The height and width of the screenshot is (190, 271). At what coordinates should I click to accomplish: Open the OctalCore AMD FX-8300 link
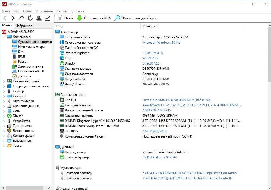177,100
